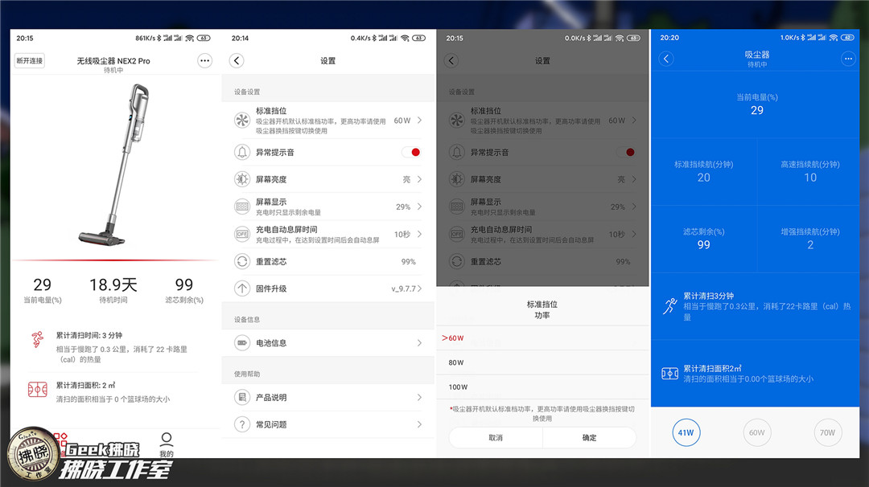Tap the 高速挡续航(分钟) tile on blue screen
This screenshot has width=869, height=487.
click(x=809, y=171)
